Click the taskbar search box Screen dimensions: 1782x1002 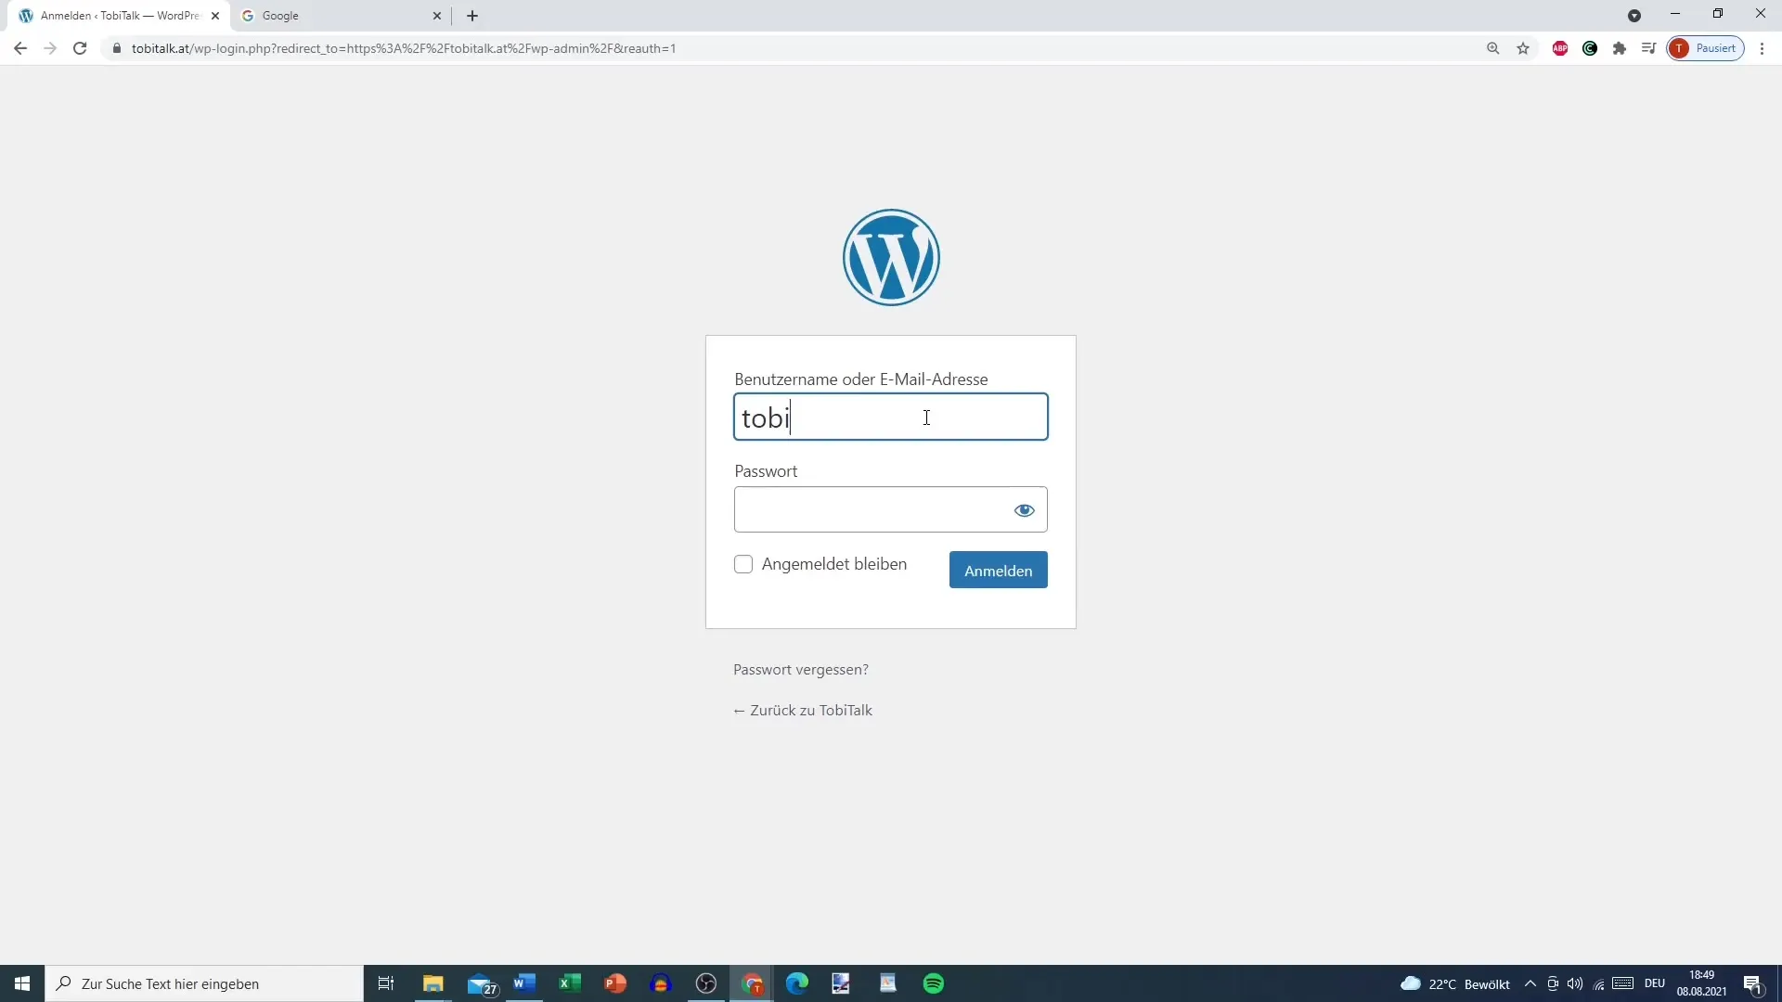(x=204, y=983)
